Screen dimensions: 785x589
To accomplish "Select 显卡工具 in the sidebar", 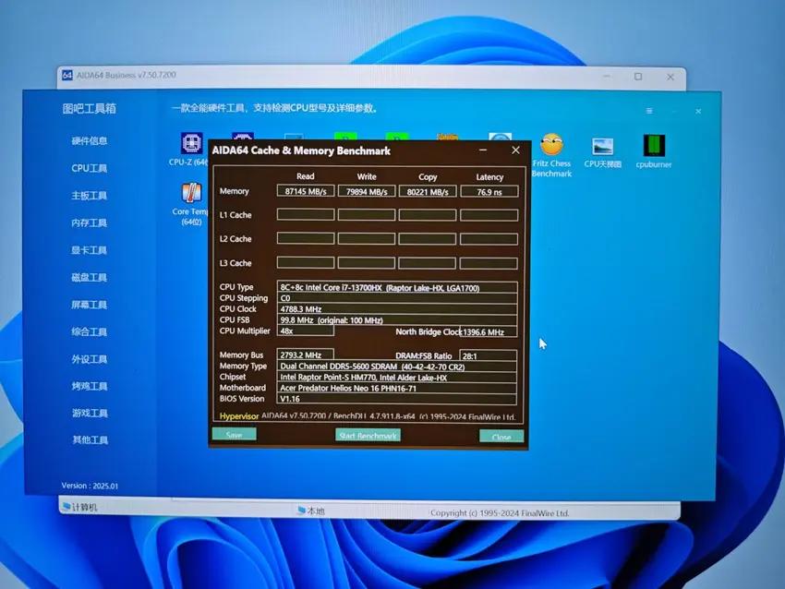I will coord(89,250).
